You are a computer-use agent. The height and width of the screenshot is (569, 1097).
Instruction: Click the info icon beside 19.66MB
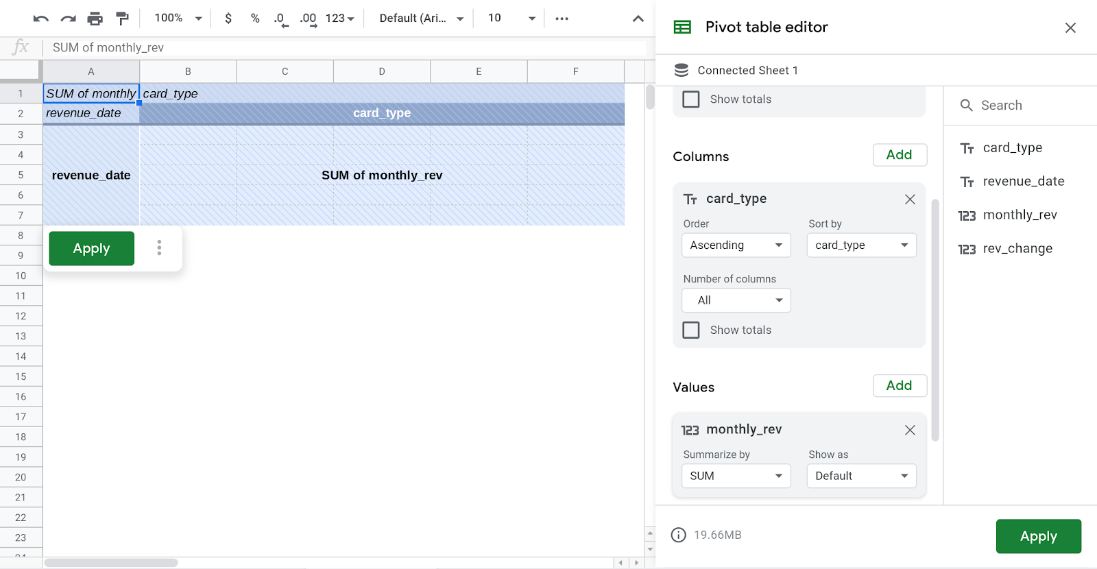click(x=678, y=535)
